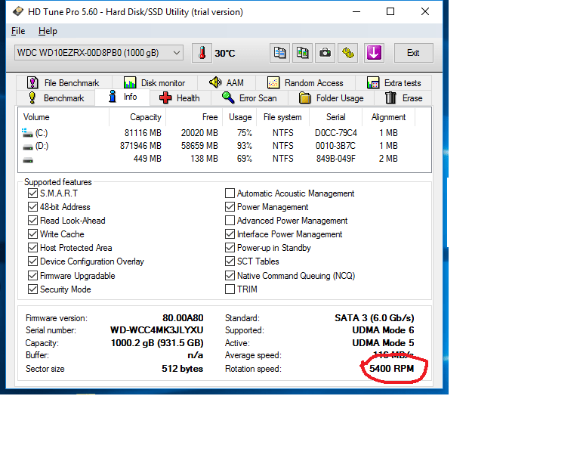Select the 871946 MB capacity cell
The image size is (580, 464).
(x=140, y=146)
